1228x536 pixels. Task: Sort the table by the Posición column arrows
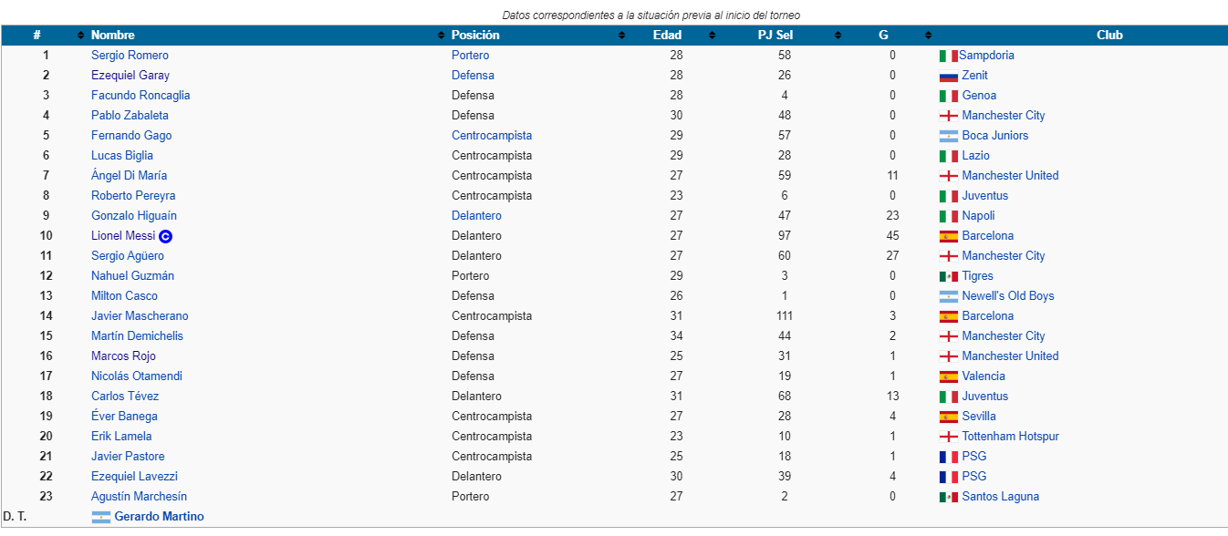click(x=622, y=36)
